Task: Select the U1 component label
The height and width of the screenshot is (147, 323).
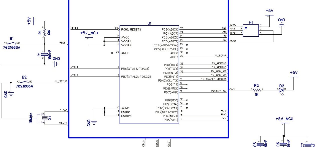Action: [x=149, y=23]
